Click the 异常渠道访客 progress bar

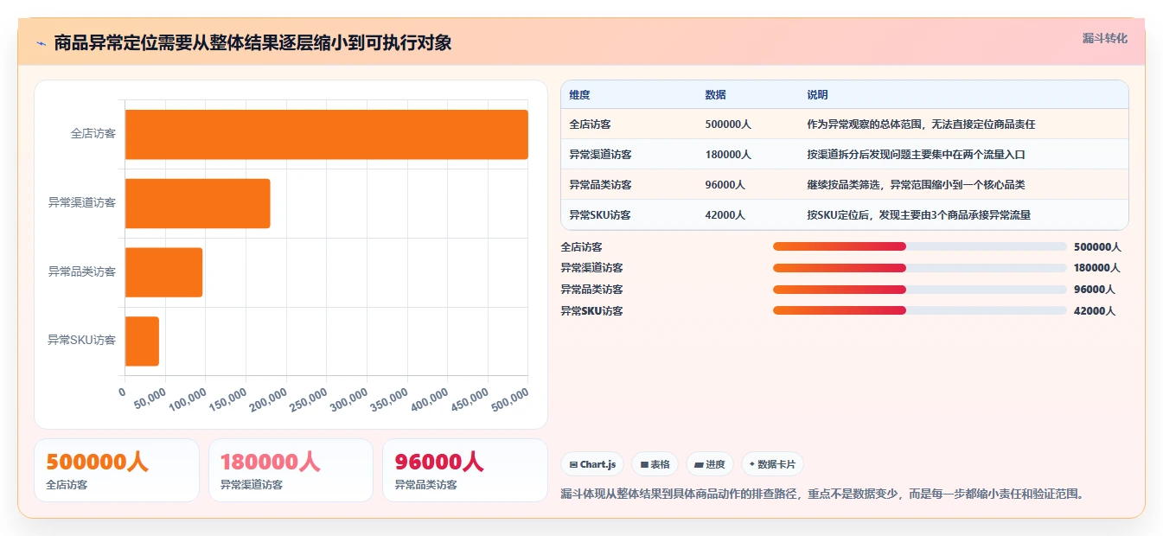920,268
